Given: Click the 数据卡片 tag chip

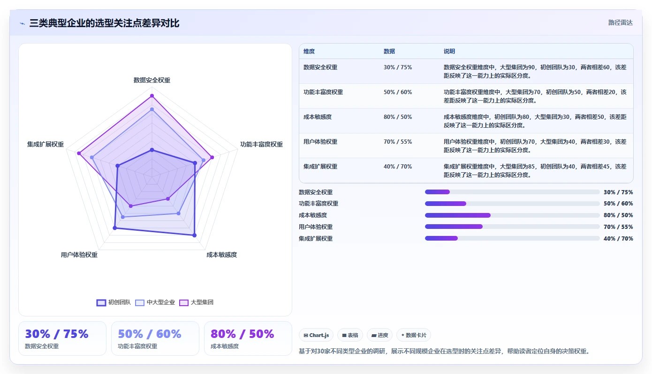Looking at the screenshot, I should (413, 335).
